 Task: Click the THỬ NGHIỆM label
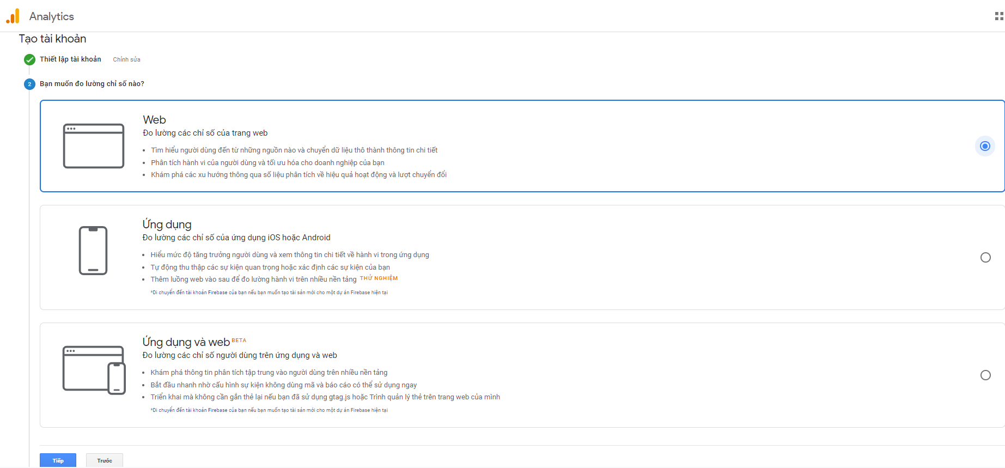[379, 278]
